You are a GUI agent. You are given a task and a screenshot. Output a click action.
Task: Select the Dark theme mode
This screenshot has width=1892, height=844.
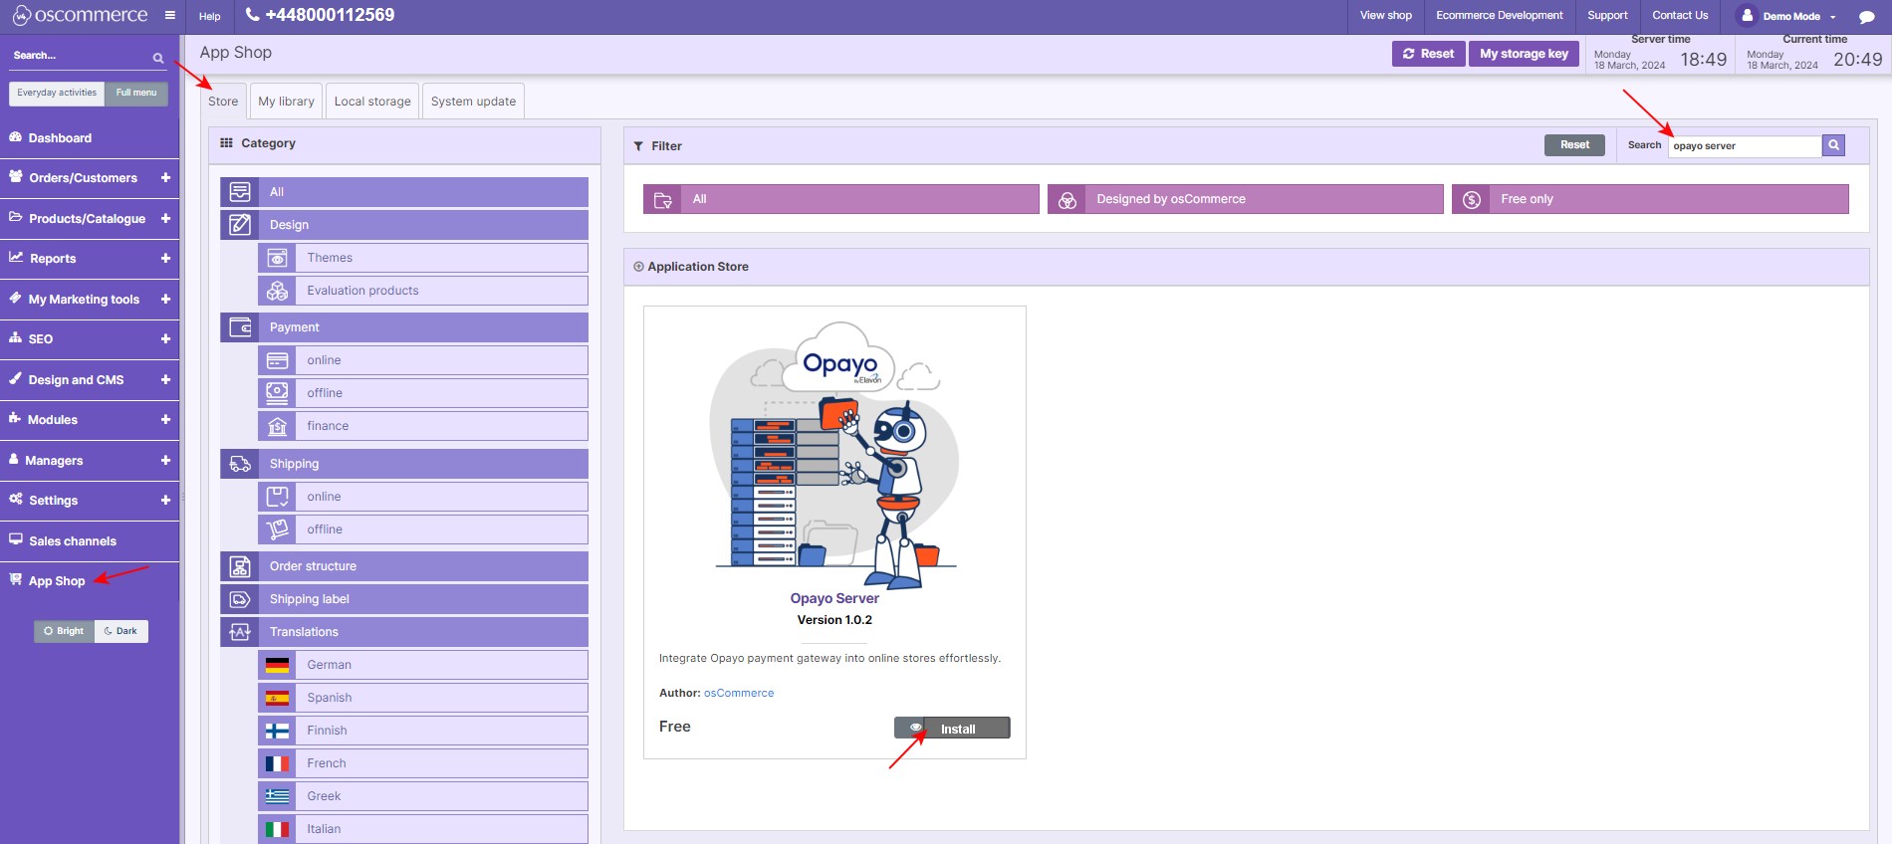(x=120, y=631)
